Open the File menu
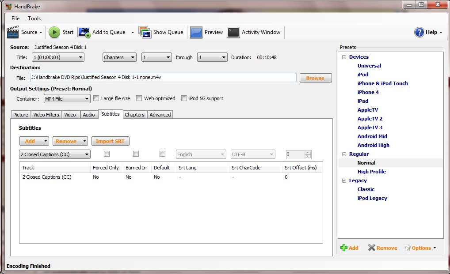450x274 pixels. pos(15,19)
